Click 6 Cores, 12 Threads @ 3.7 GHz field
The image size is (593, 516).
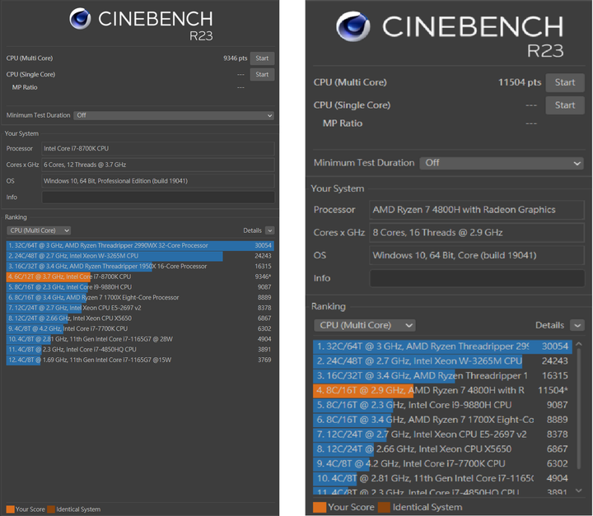click(x=158, y=165)
